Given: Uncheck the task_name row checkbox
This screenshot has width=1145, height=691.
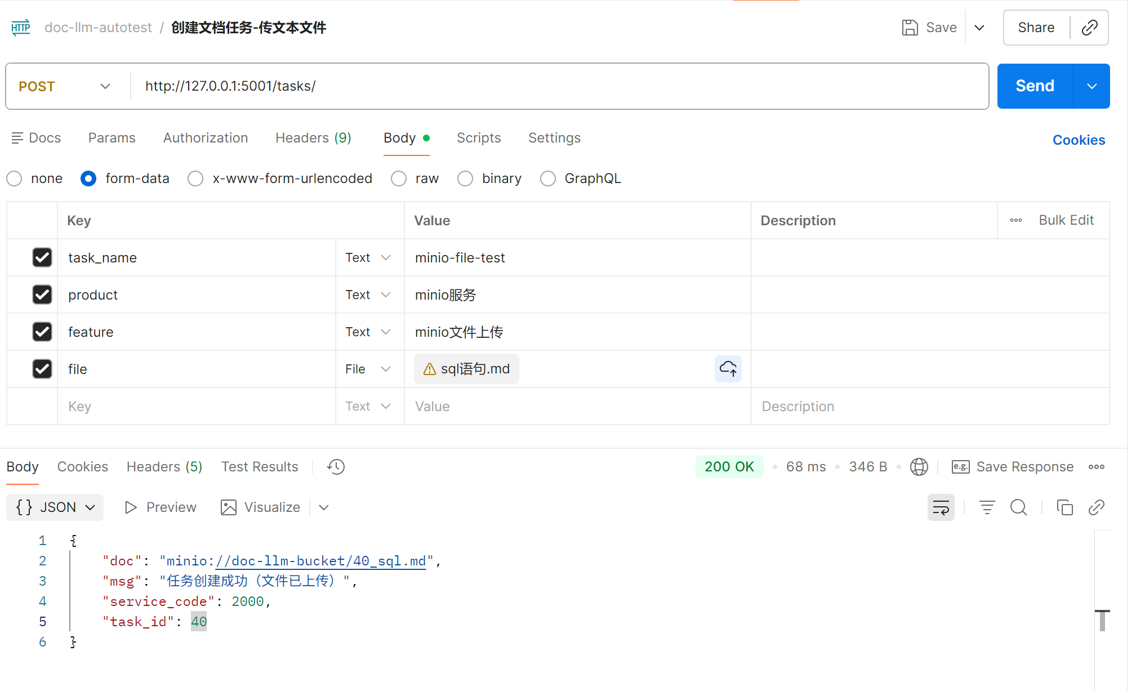Looking at the screenshot, I should coord(42,257).
